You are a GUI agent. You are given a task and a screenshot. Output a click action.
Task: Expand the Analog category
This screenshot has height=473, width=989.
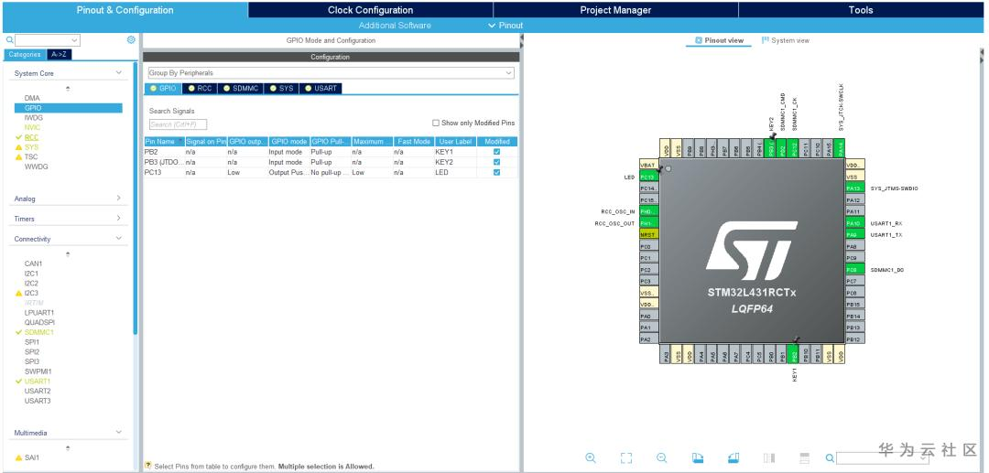pyautogui.click(x=118, y=199)
